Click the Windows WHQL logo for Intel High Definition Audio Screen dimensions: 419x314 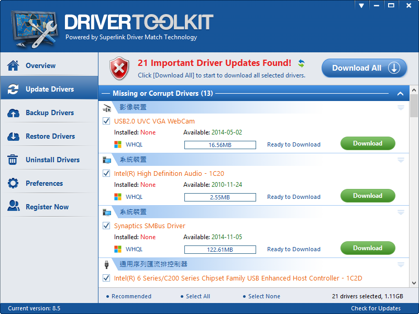tap(118, 197)
